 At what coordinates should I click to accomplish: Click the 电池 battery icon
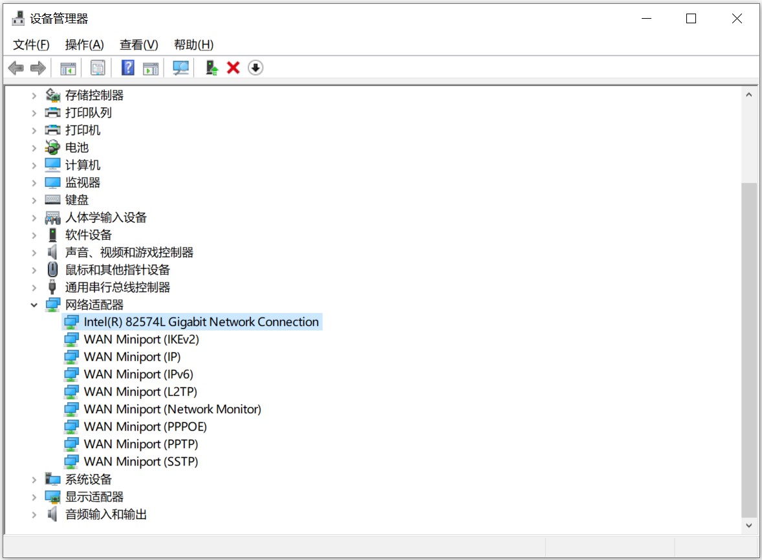[x=52, y=147]
